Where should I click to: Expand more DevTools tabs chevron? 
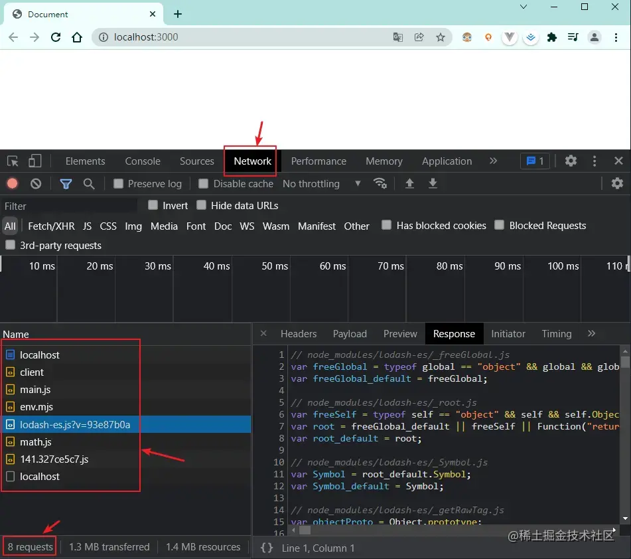[x=494, y=161]
